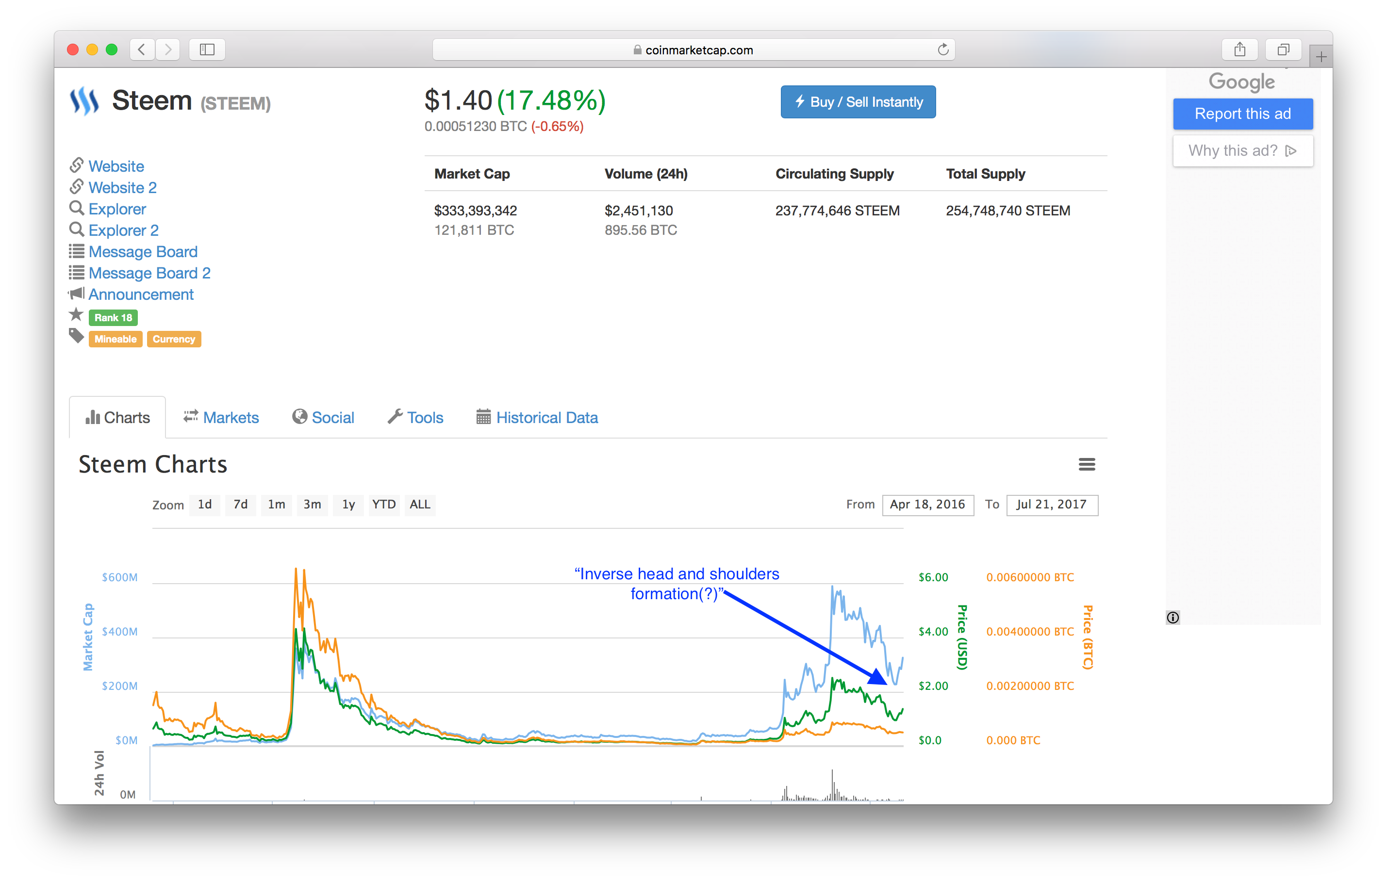Screen dimensions: 1387x882
Task: Click the Market Cap axis label
Action: click(x=87, y=637)
